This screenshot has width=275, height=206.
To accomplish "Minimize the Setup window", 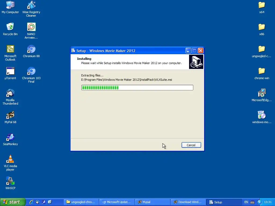I will 188,51.
